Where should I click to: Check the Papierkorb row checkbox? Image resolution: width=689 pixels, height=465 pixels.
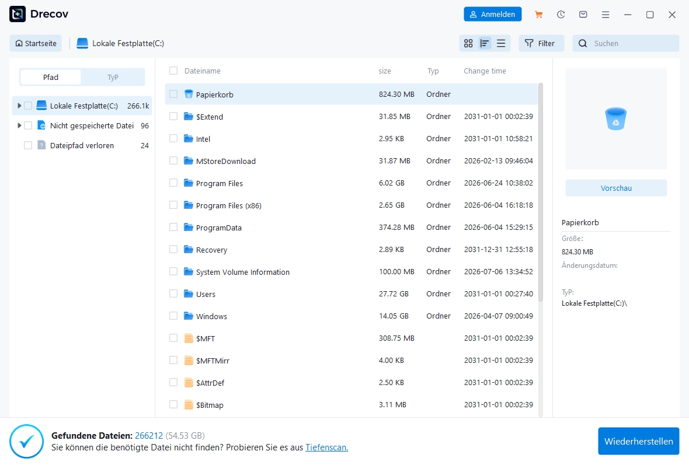tap(173, 94)
